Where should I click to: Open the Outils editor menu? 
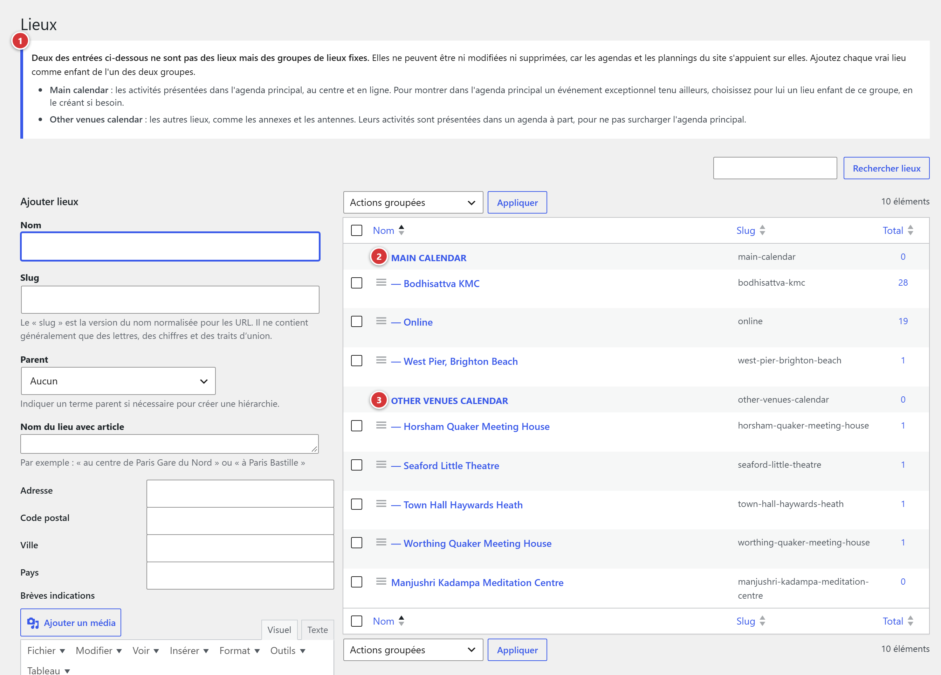point(288,650)
